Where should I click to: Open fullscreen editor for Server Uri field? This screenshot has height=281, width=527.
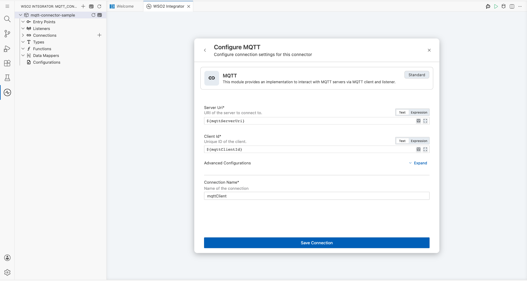[x=425, y=121]
